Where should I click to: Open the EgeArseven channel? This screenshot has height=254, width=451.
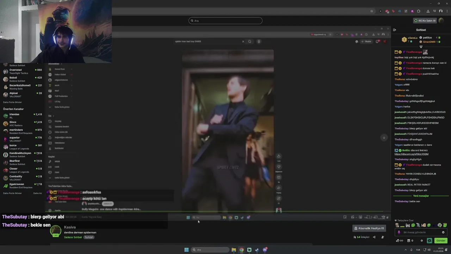click(23, 186)
